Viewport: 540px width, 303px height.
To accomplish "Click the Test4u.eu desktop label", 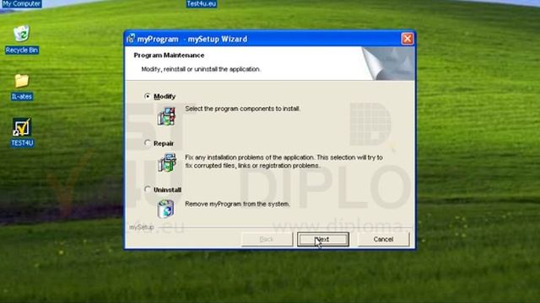I will point(202,3).
